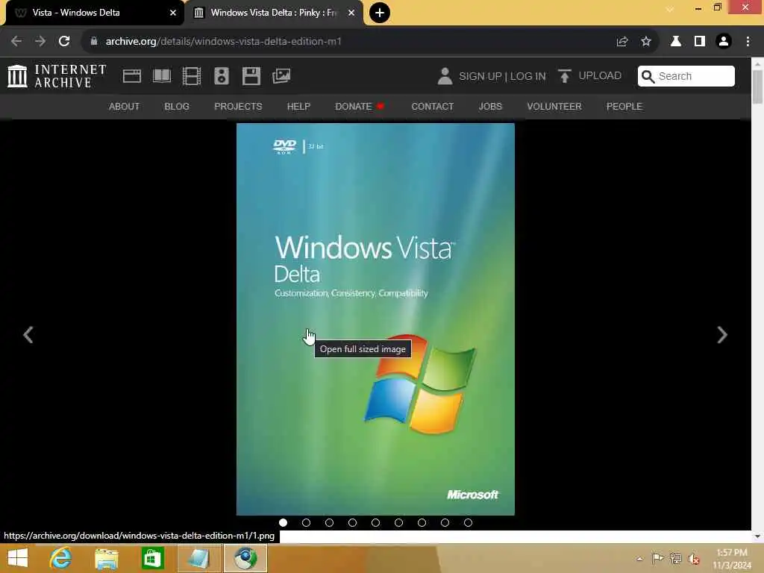Click the padlock site info icon
The width and height of the screenshot is (764, 573).
94,42
